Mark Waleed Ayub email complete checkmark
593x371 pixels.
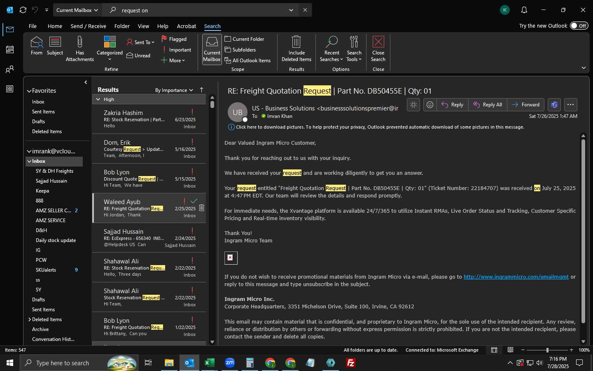(x=194, y=201)
